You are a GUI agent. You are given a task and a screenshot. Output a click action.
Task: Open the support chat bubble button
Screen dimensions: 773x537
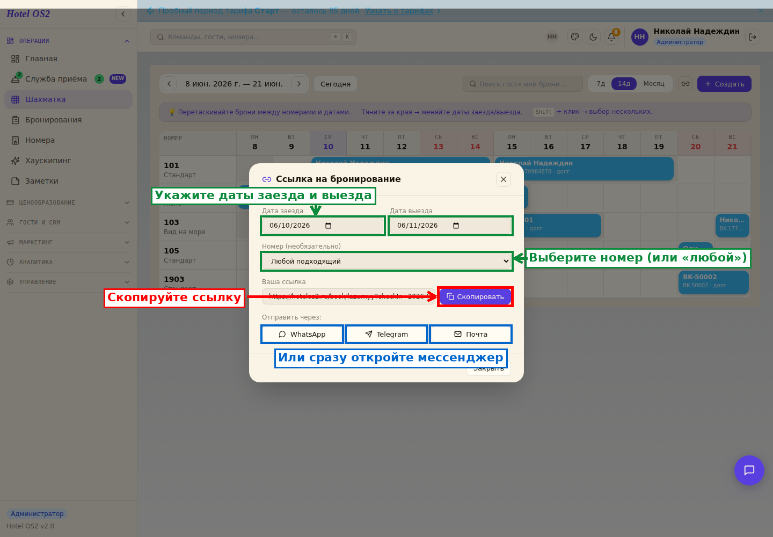point(749,470)
